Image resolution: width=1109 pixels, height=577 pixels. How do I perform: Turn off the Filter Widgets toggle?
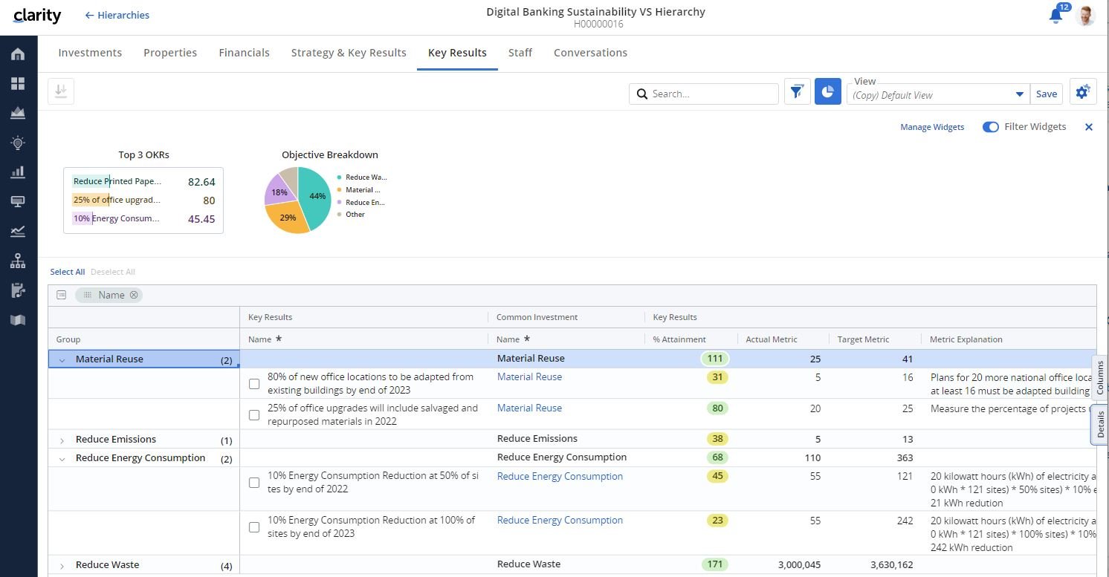(x=990, y=127)
